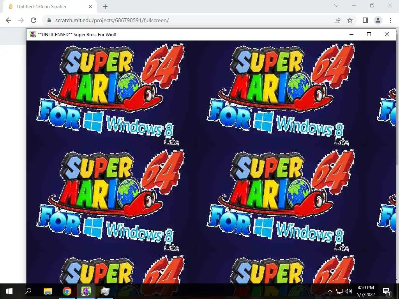399x299 pixels.
Task: Show hidden system tray icons
Action: pyautogui.click(x=330, y=291)
